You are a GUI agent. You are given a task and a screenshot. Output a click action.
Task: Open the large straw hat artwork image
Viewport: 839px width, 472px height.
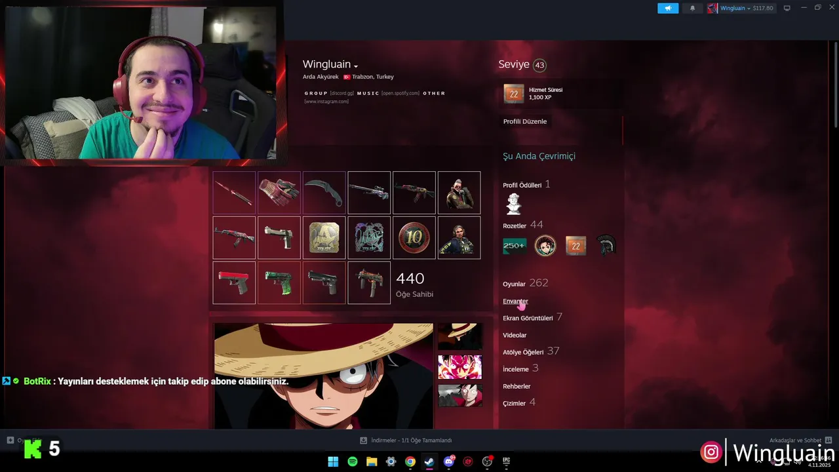[324, 376]
